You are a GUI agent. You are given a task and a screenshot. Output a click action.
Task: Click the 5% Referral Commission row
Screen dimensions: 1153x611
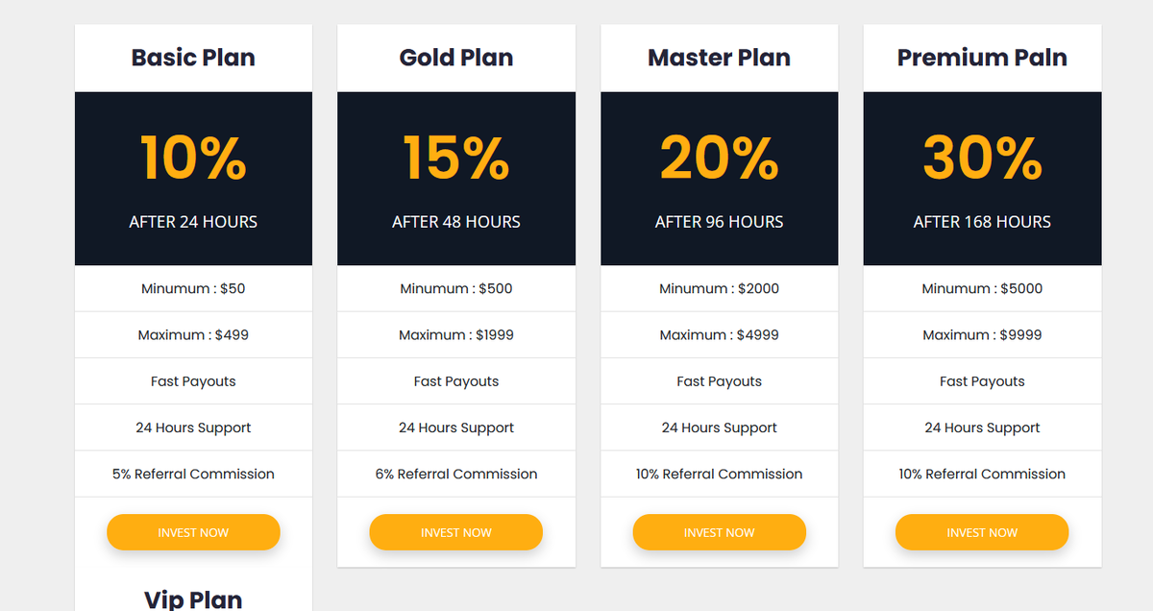[193, 474]
